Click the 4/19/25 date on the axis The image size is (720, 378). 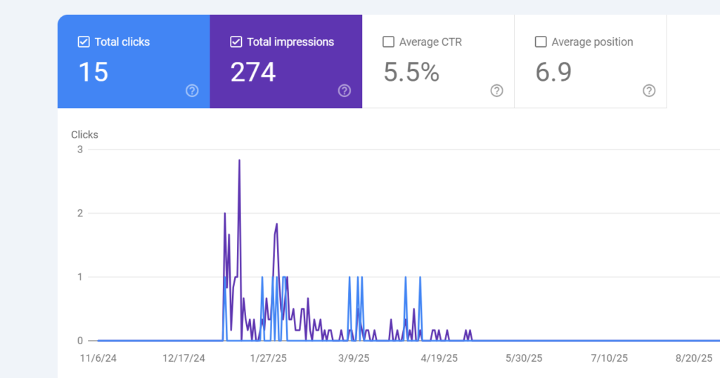tap(439, 358)
